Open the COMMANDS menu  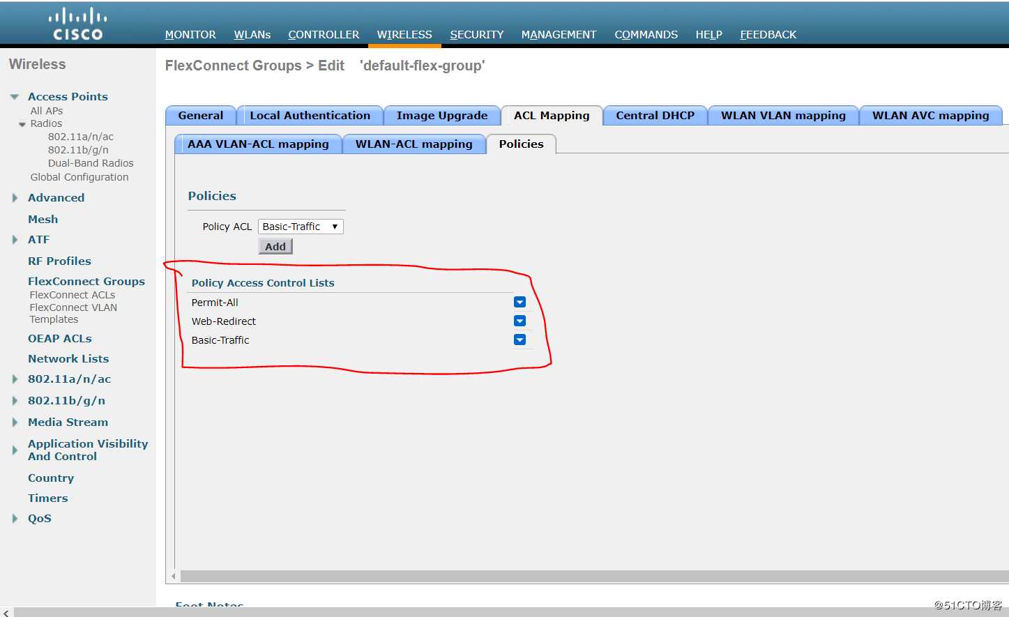(x=646, y=34)
